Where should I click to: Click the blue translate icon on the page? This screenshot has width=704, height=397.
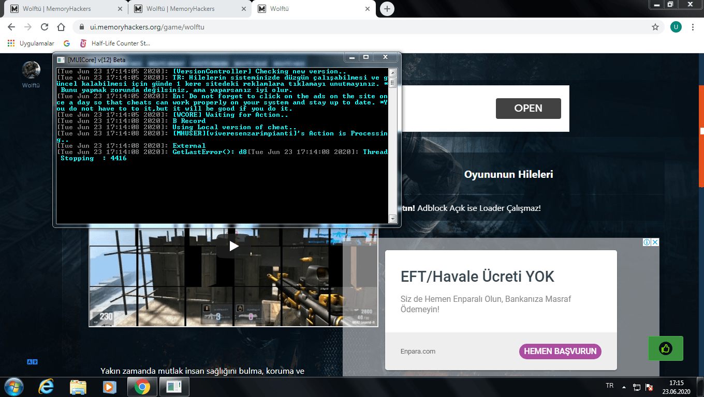pos(32,362)
